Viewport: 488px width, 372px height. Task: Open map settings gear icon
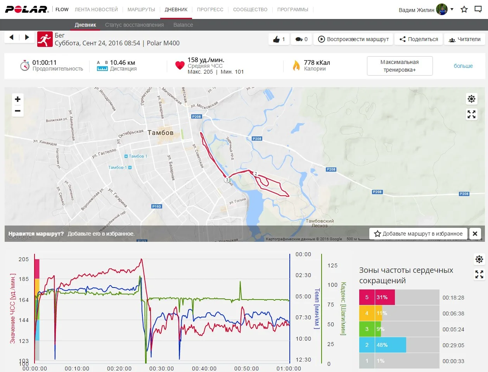[x=471, y=99]
